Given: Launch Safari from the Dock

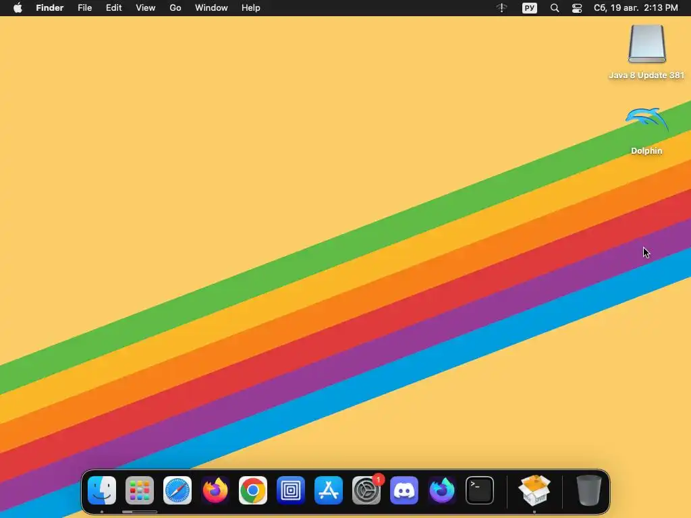Looking at the screenshot, I should coord(177,490).
